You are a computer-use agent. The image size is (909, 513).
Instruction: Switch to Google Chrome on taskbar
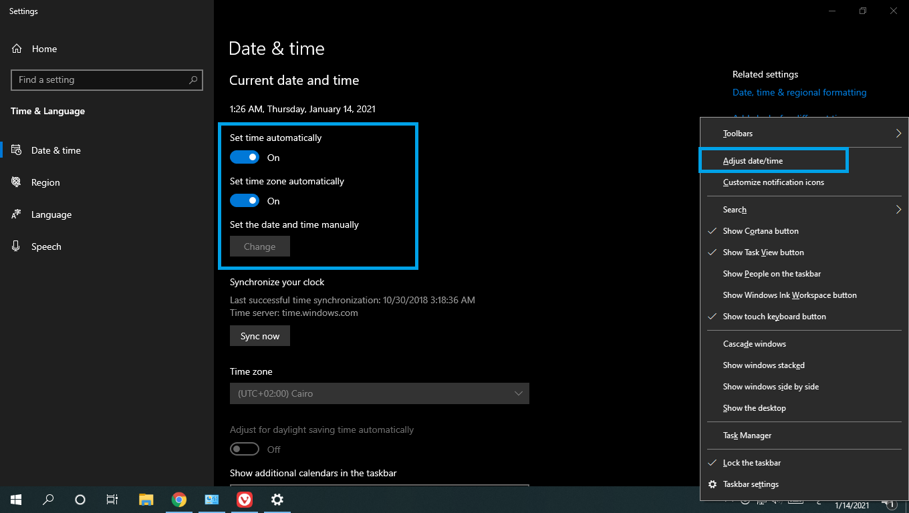pyautogui.click(x=178, y=500)
